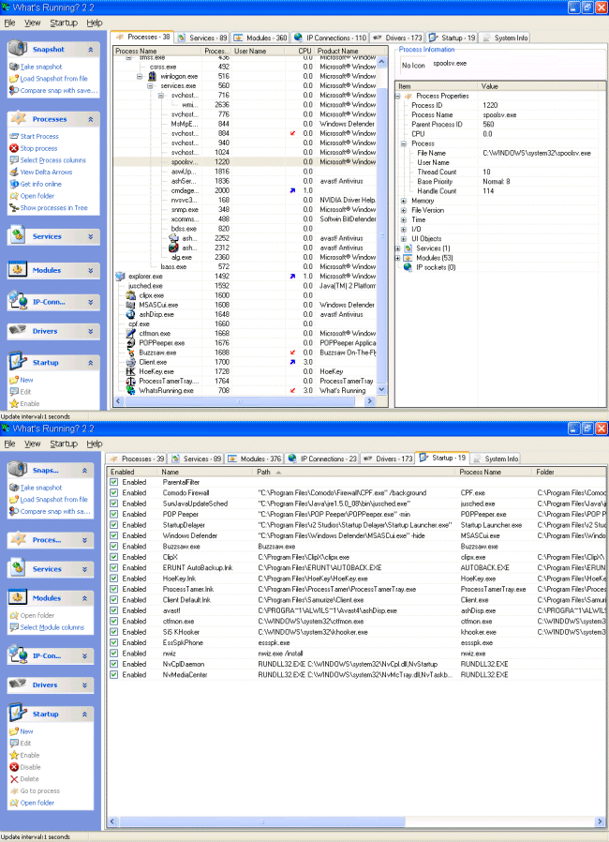
Task: Uncheck the ParentalFilter startup checkbox
Action: [113, 482]
